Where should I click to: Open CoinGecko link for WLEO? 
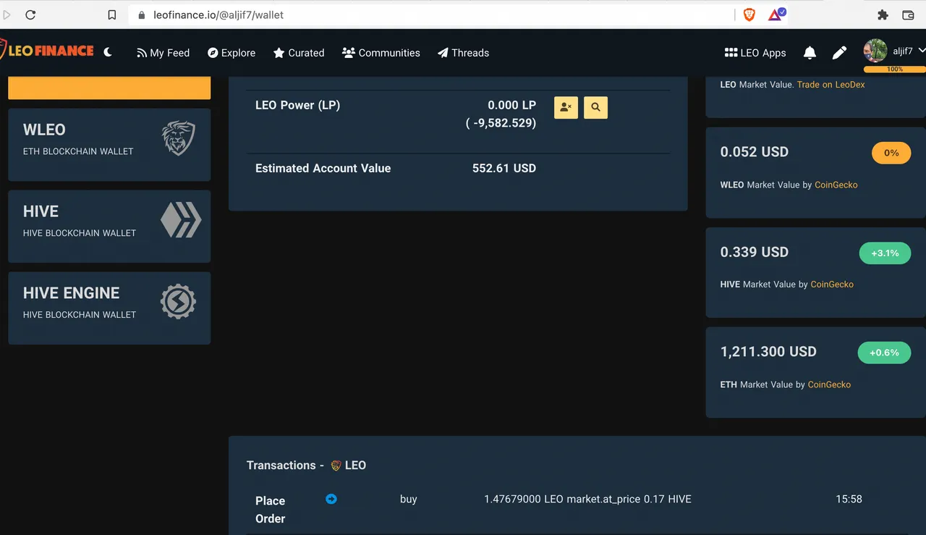tap(836, 185)
